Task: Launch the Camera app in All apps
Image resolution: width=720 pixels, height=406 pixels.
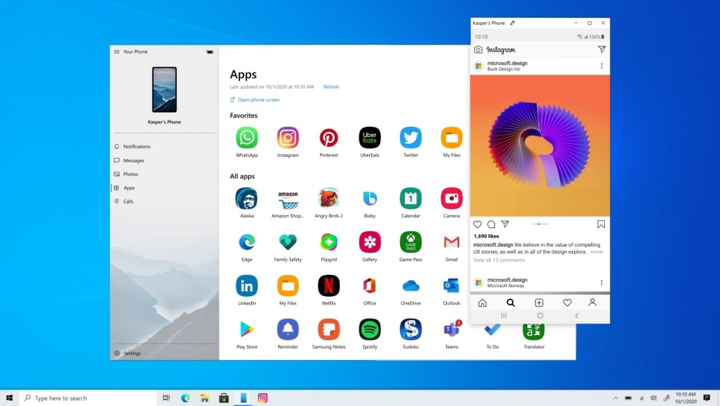Action: (452, 198)
